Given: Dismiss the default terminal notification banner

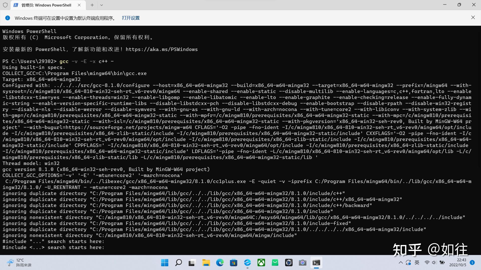Looking at the screenshot, I should point(473,17).
